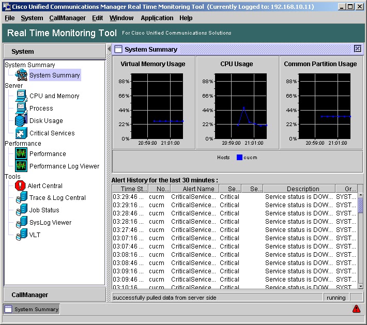Viewport: 367px width, 325px height.
Task: Click the Critical Services icon
Action: coord(21,133)
